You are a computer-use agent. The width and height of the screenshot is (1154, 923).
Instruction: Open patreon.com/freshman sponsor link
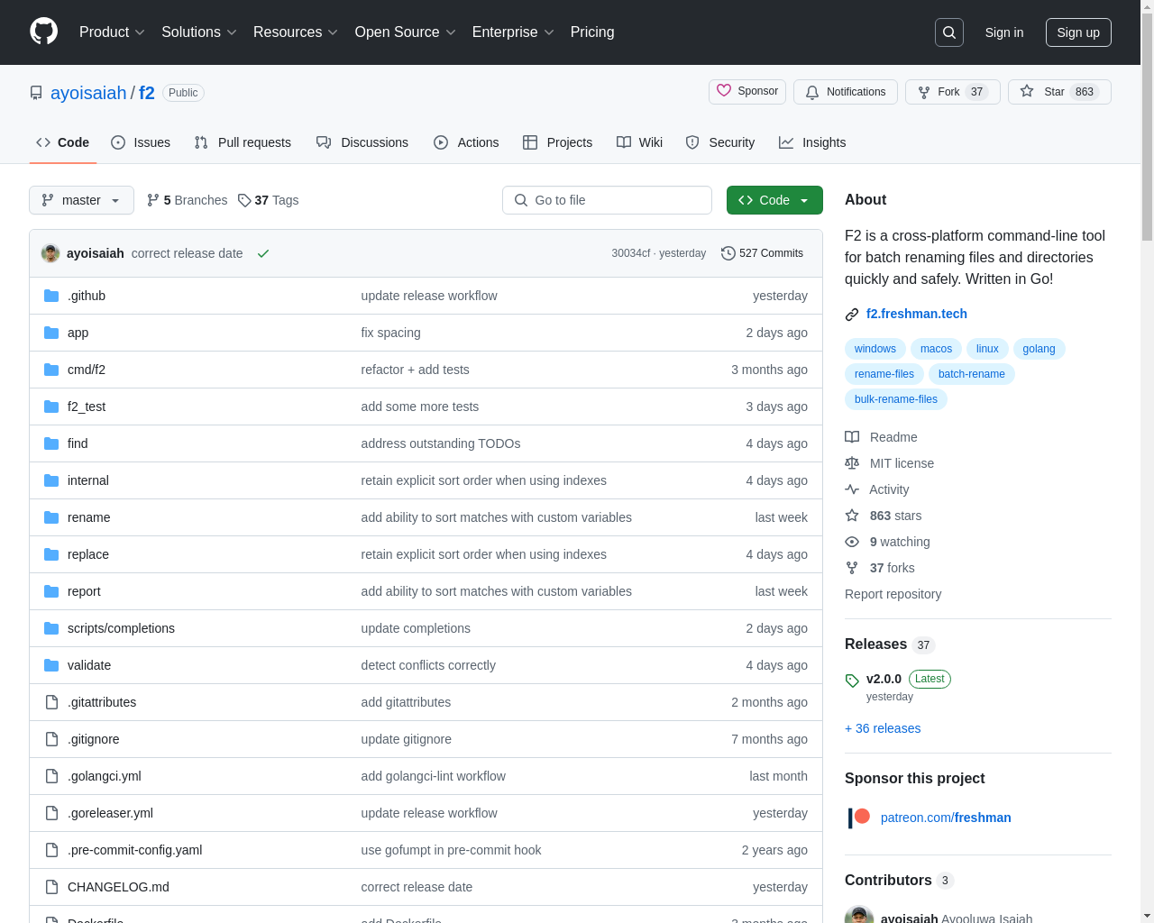946,818
